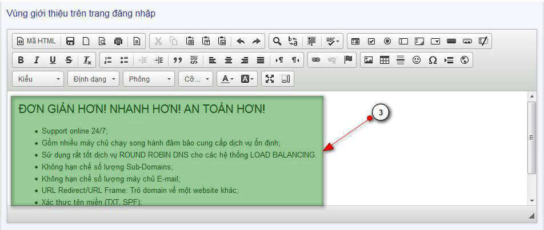Insert a selection field form element

[x=435, y=41]
